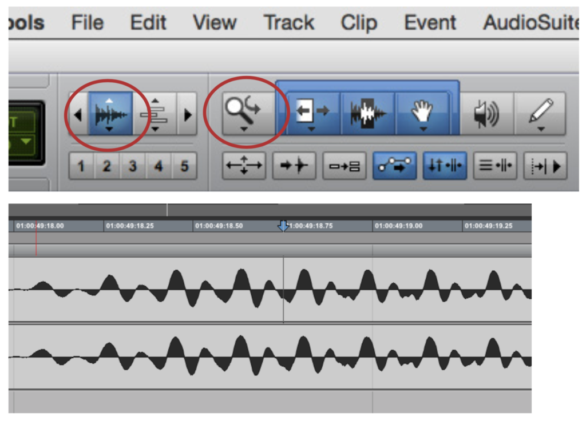
Task: Toggle Mirrored MIDI Editing
Action: 344,166
